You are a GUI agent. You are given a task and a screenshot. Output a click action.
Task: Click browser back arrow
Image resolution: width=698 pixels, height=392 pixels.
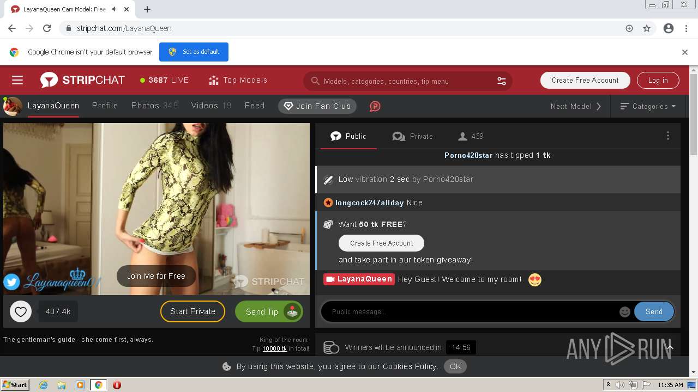[12, 28]
